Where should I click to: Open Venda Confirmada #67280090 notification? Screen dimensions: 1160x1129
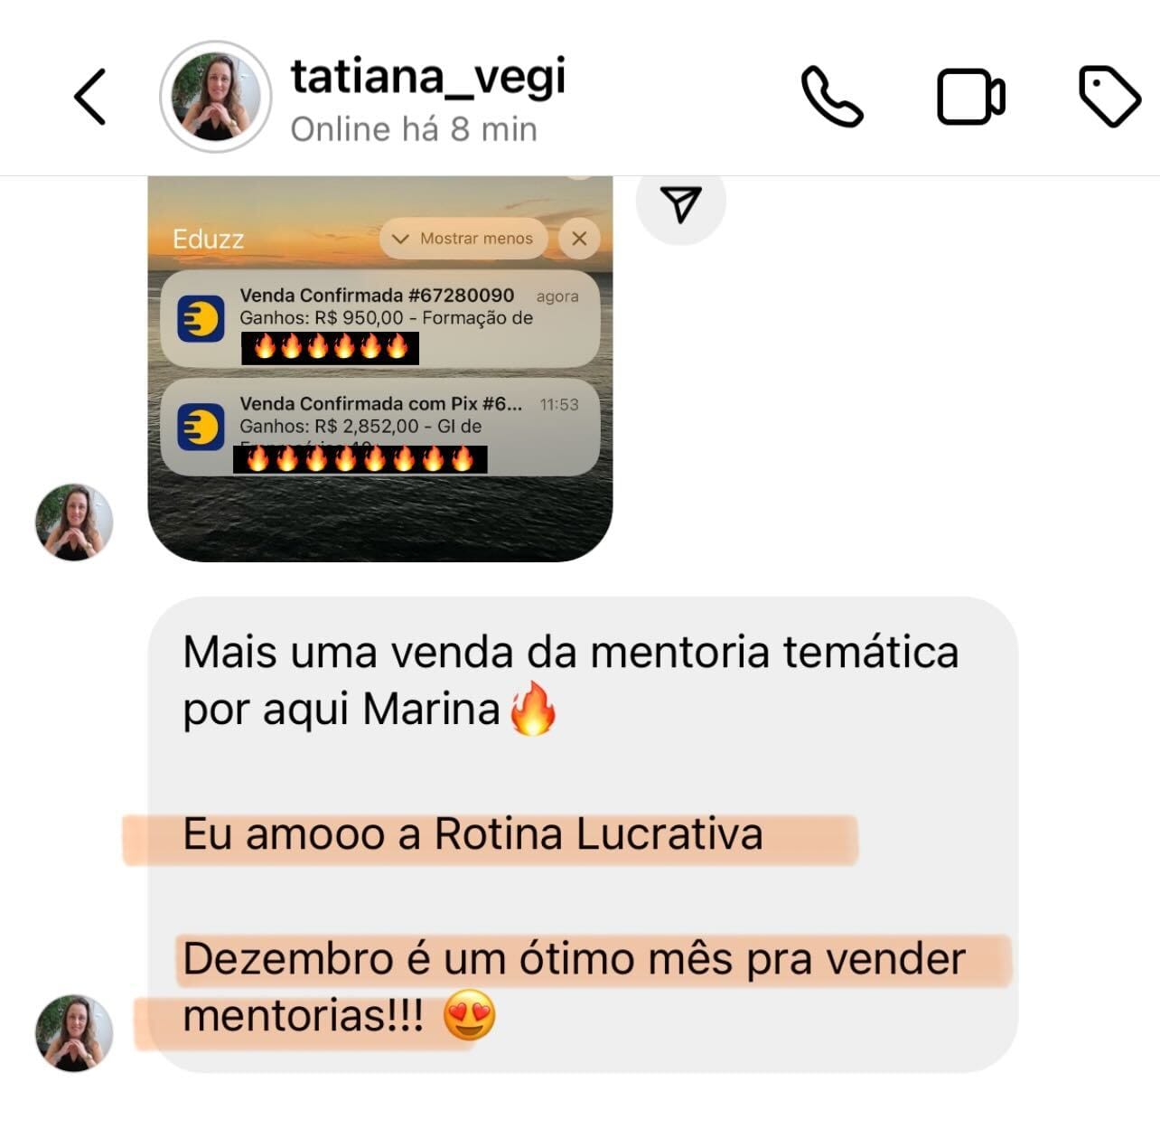coord(380,318)
